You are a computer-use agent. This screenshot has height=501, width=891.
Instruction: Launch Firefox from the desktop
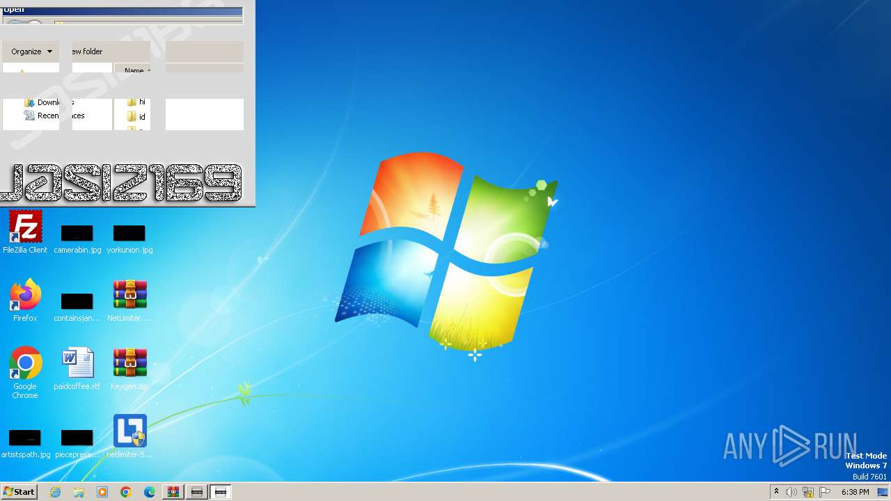(25, 301)
